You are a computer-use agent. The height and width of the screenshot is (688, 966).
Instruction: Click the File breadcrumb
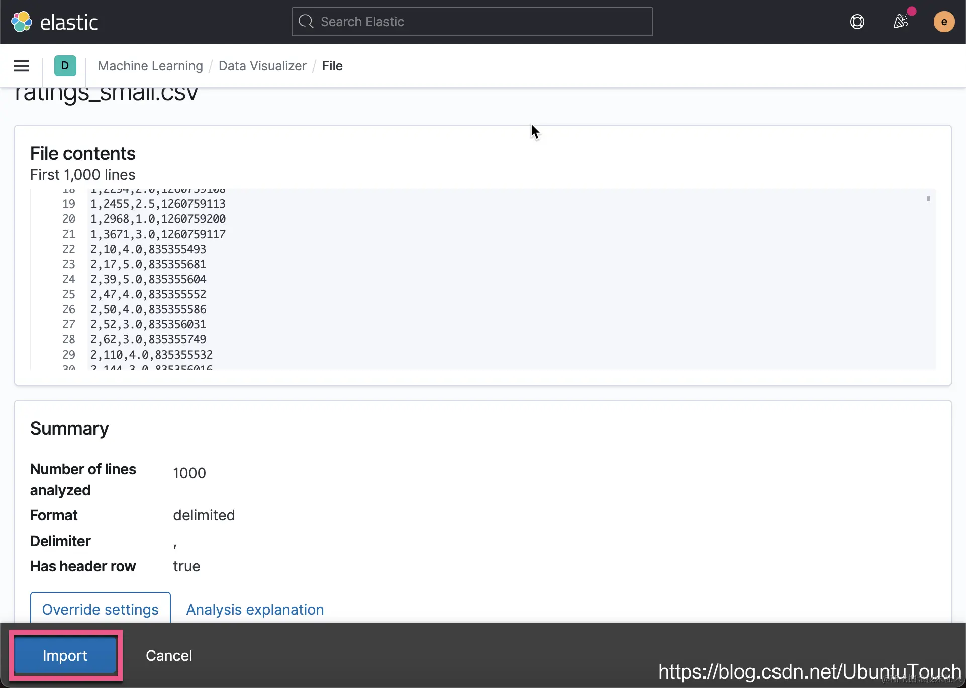(332, 66)
